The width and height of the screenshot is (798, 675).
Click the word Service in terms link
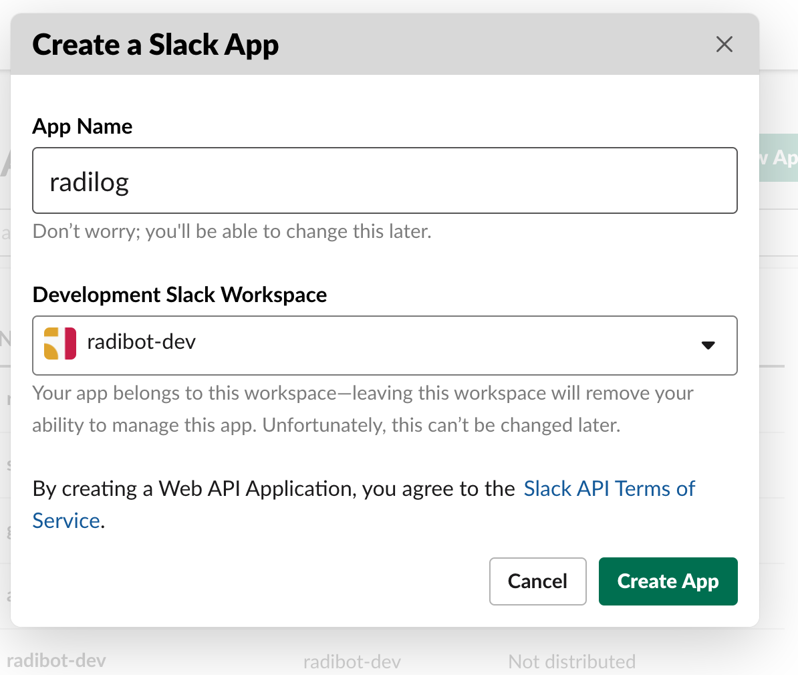point(66,521)
